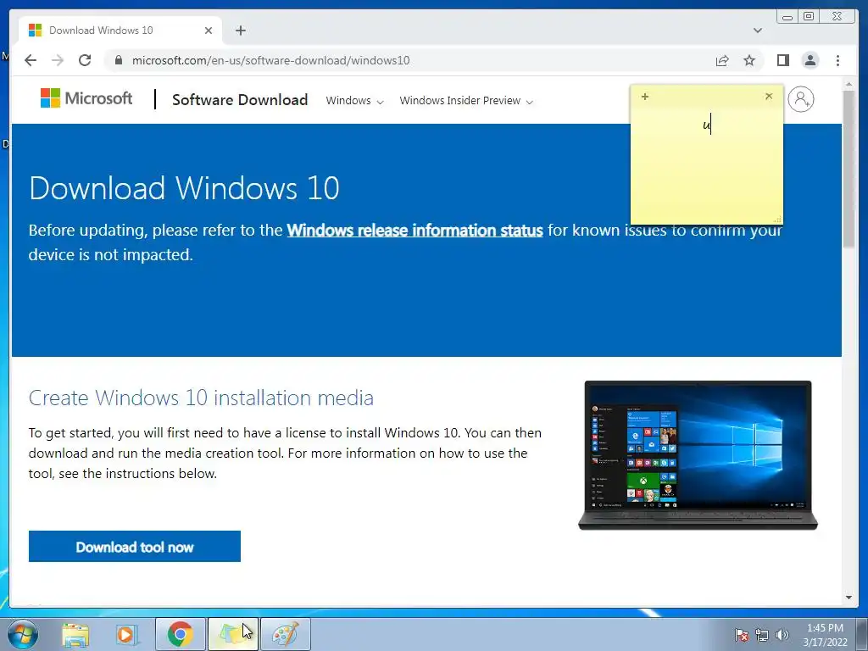Open the Chrome side panel

pyautogui.click(x=782, y=60)
